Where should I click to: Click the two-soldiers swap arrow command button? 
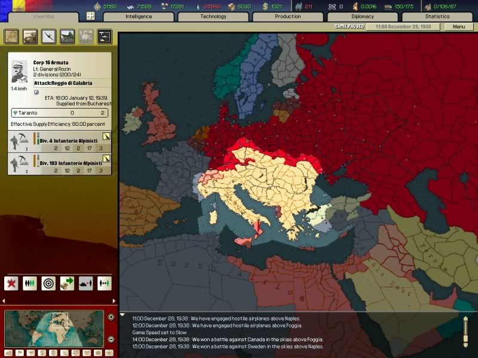(104, 283)
